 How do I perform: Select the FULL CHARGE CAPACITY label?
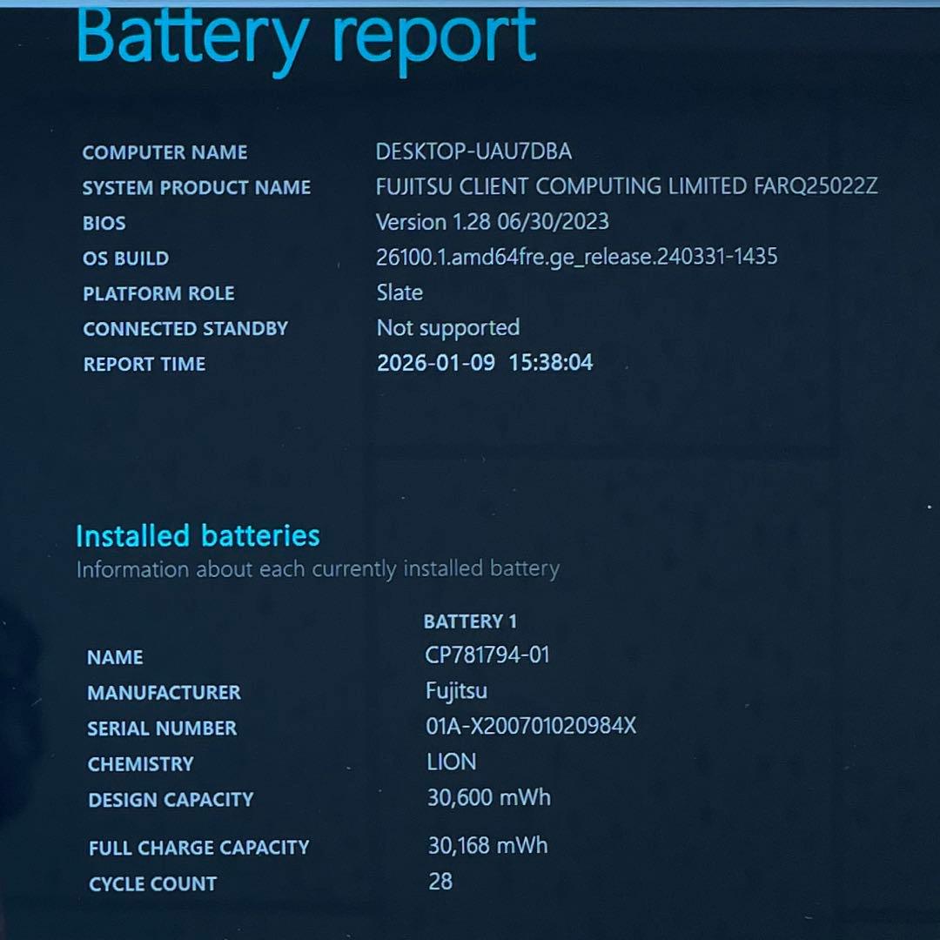199,848
